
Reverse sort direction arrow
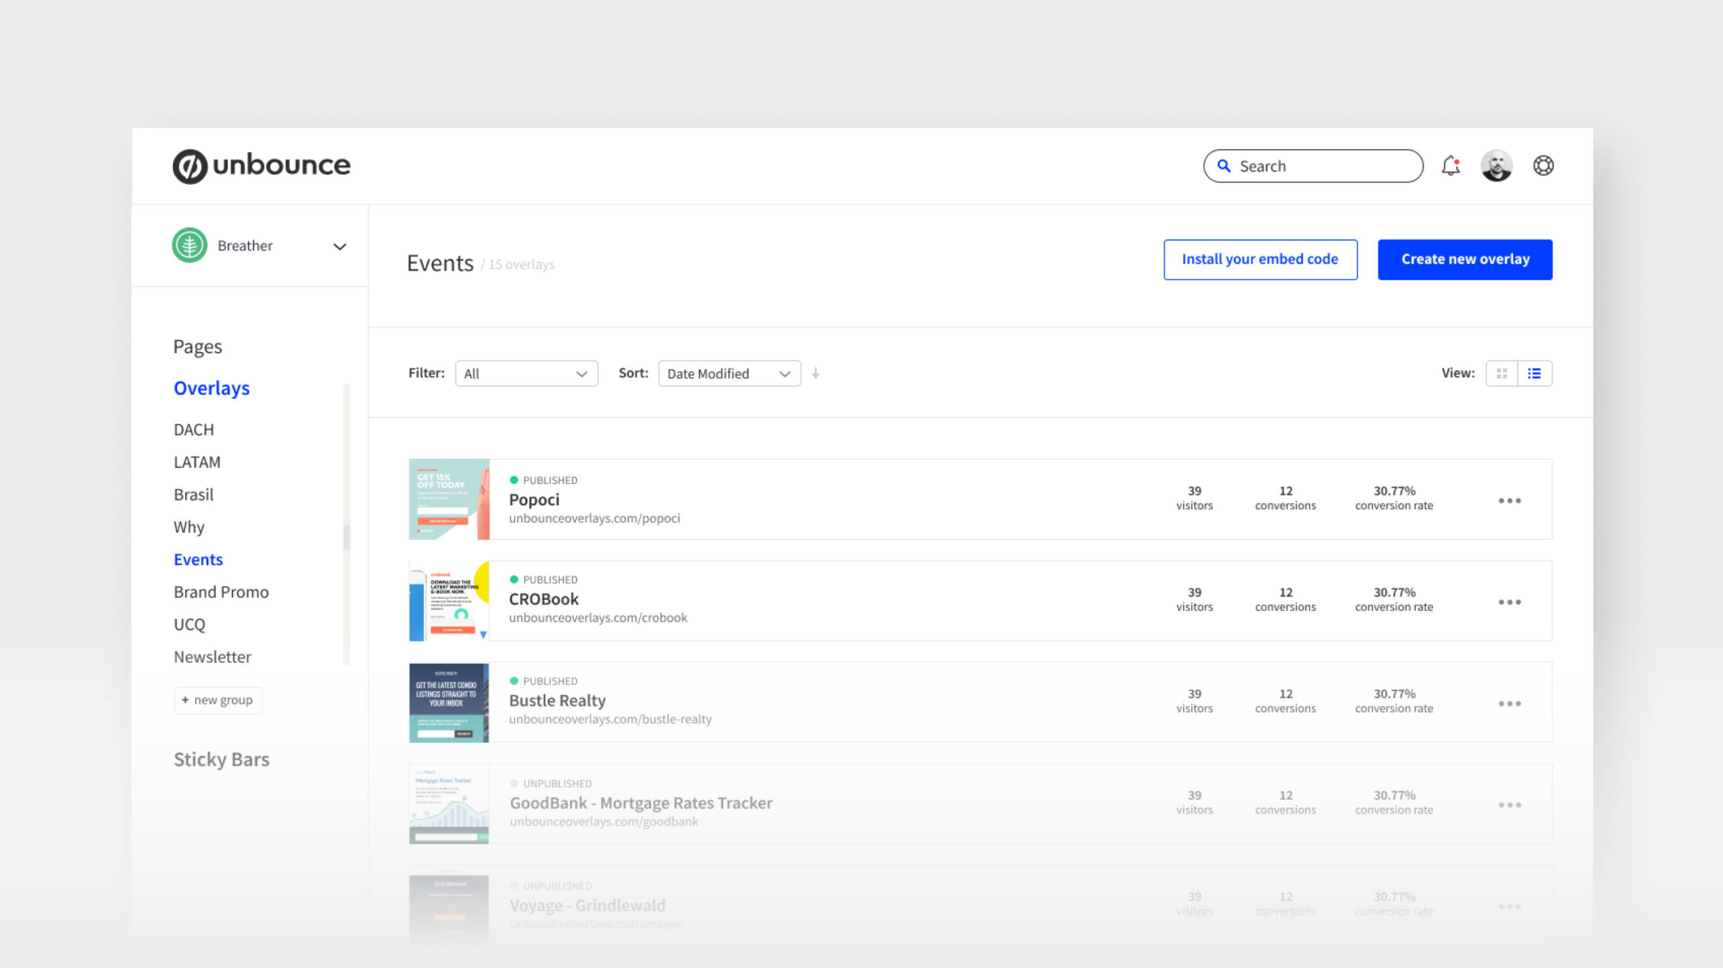tap(816, 373)
